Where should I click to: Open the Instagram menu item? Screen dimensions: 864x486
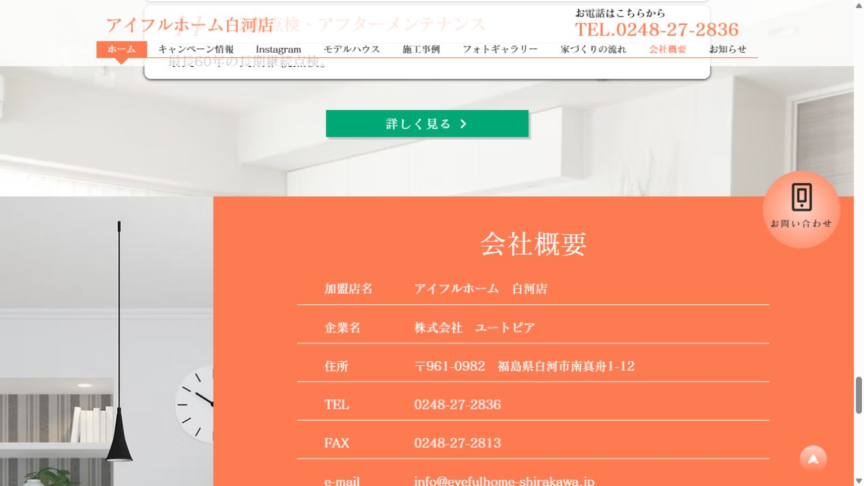click(279, 49)
